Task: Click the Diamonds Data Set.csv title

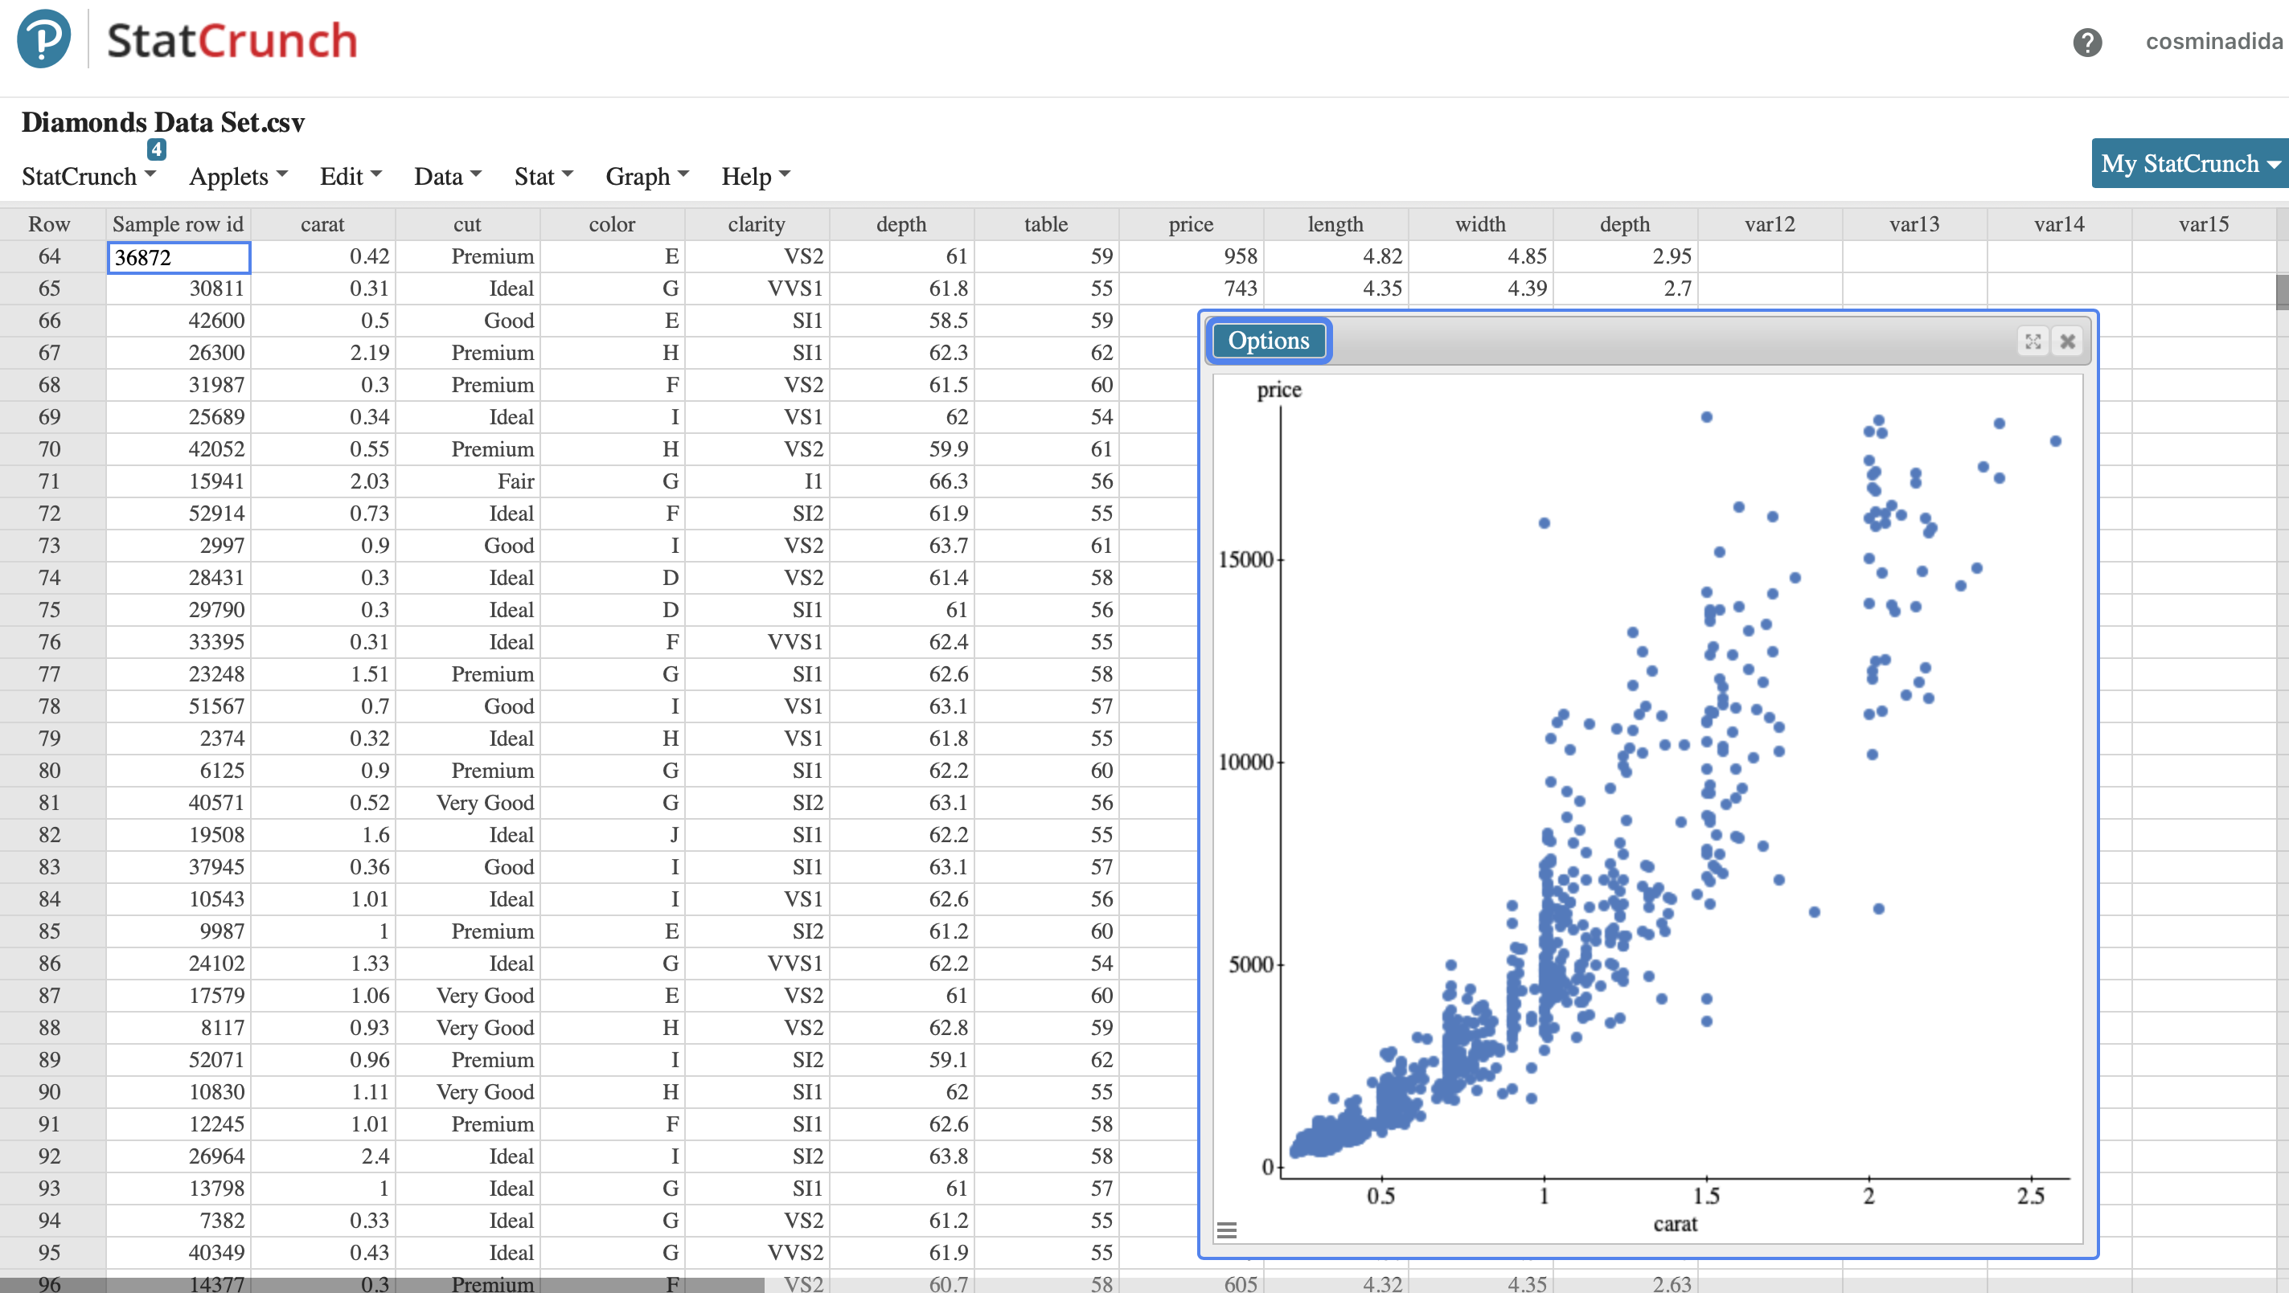Action: [162, 123]
